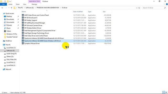Select Qualcomm Atheros Bluetooth 4.0+HS Driver
This screenshot has width=168, height=94.
pos(66,38)
